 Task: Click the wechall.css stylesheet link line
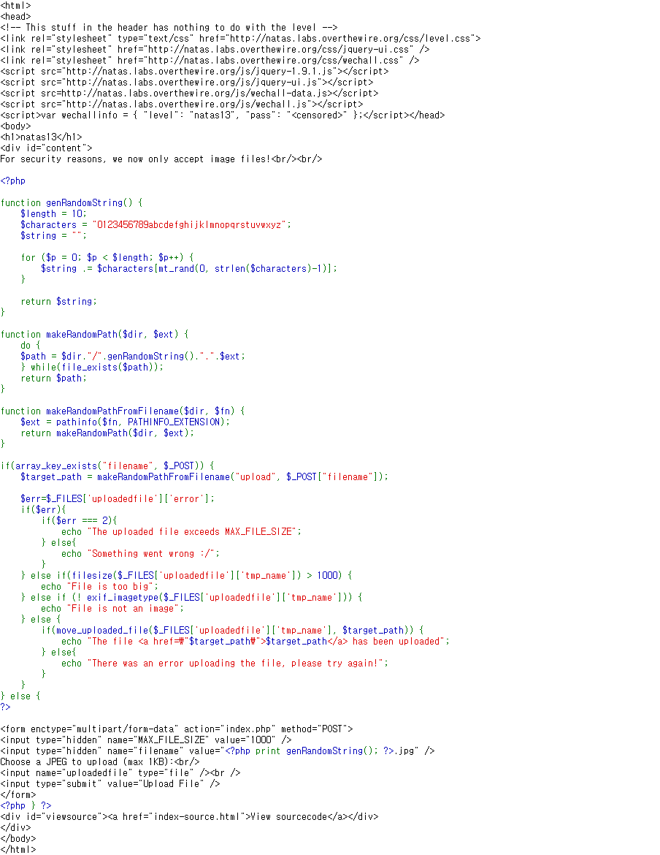point(210,60)
